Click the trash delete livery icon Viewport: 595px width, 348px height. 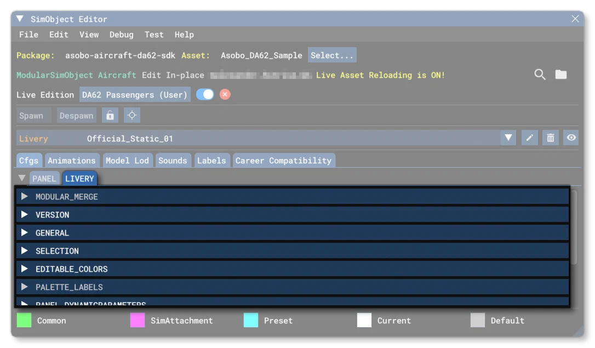[550, 138]
